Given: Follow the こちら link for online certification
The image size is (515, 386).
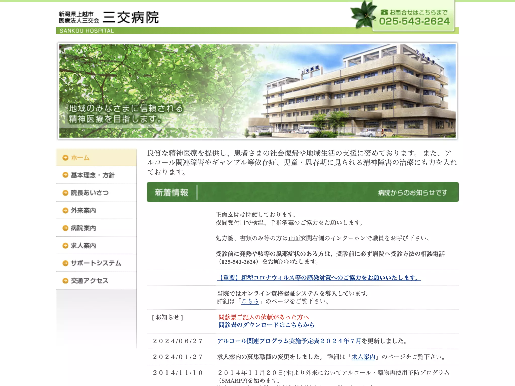Looking at the screenshot, I should (250, 301).
